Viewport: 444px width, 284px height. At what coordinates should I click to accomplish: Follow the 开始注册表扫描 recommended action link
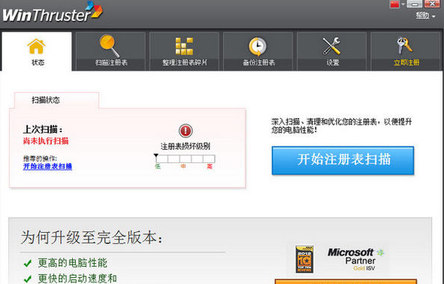(47, 166)
